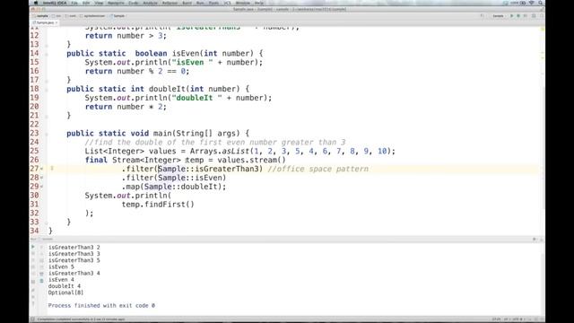Close the Sample.java editor tab
The width and height of the screenshot is (574, 323).
coord(57,22)
